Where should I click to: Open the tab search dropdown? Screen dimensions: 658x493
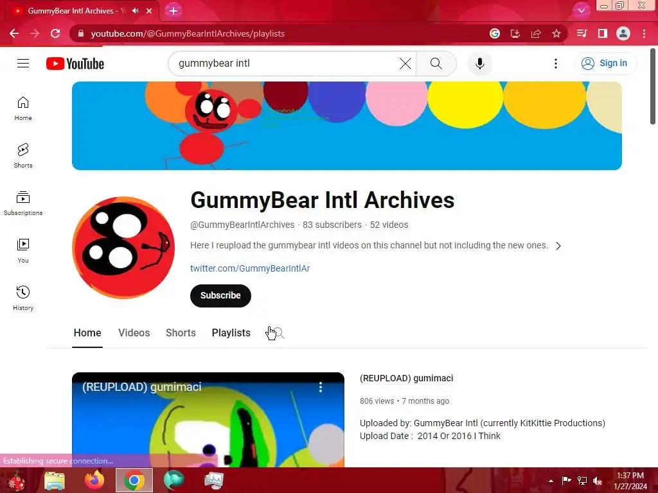pos(581,11)
